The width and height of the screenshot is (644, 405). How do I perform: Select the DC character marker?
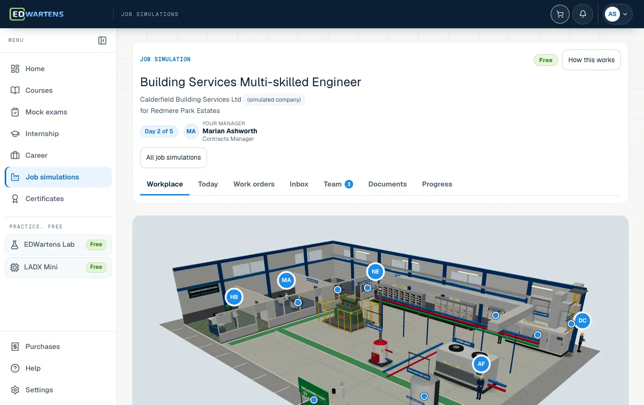[x=582, y=321]
